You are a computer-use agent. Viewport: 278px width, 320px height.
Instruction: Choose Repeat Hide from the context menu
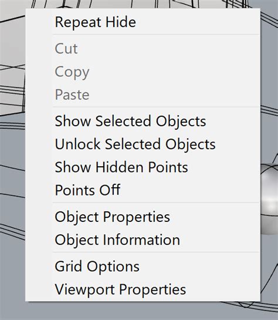143,22
